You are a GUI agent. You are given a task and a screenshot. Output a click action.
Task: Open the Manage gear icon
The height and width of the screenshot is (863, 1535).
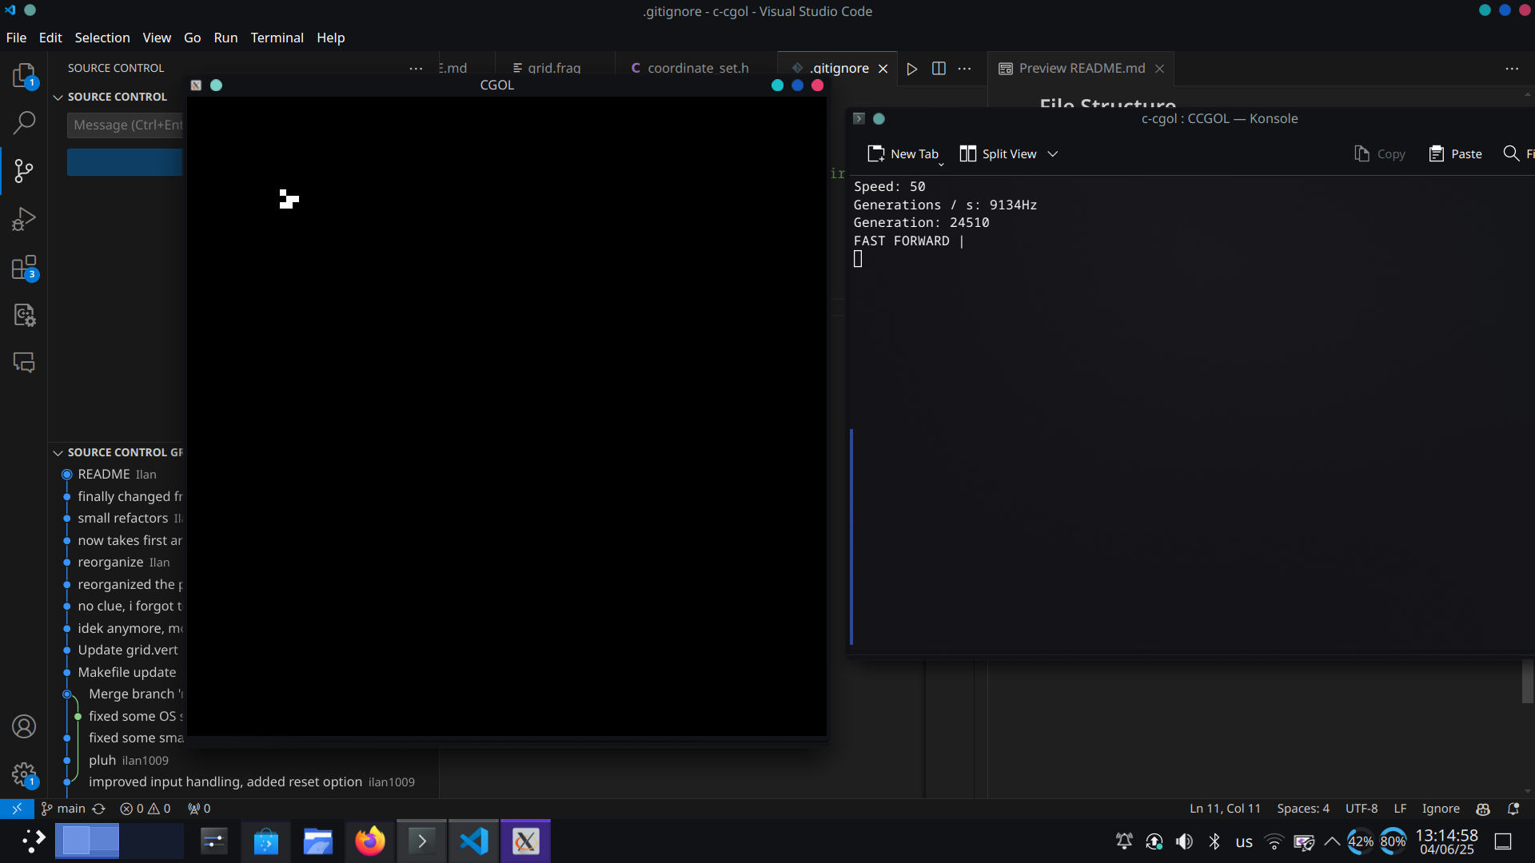pos(24,774)
